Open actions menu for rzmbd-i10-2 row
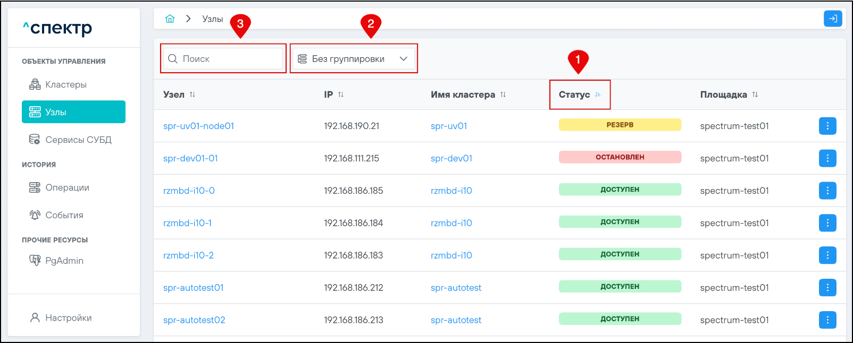Screen dimensions: 853x343 [827, 255]
